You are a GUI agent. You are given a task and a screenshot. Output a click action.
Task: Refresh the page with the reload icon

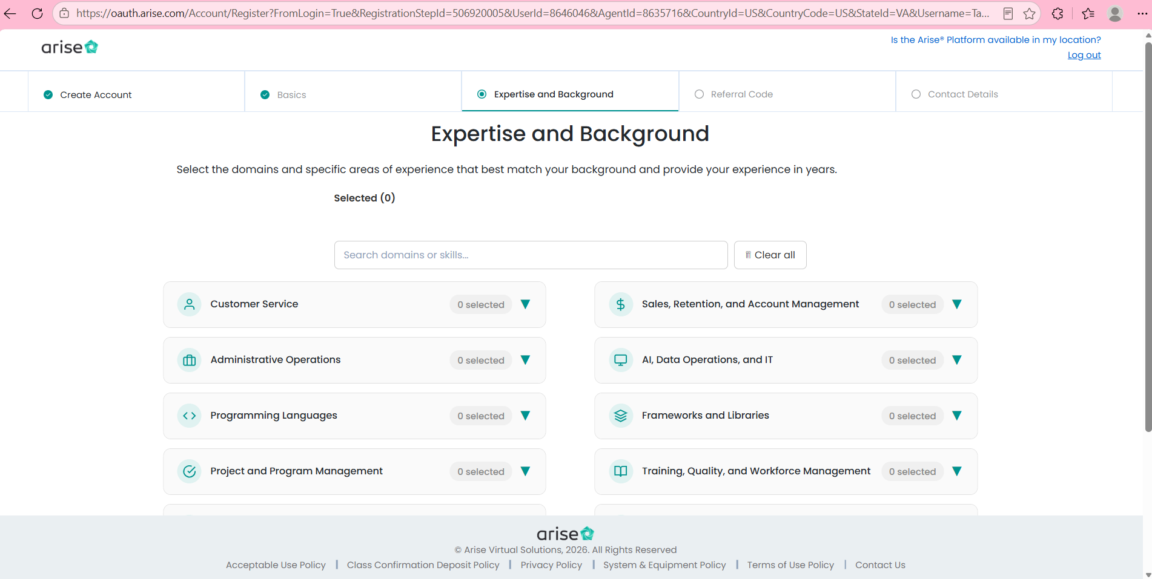point(37,13)
